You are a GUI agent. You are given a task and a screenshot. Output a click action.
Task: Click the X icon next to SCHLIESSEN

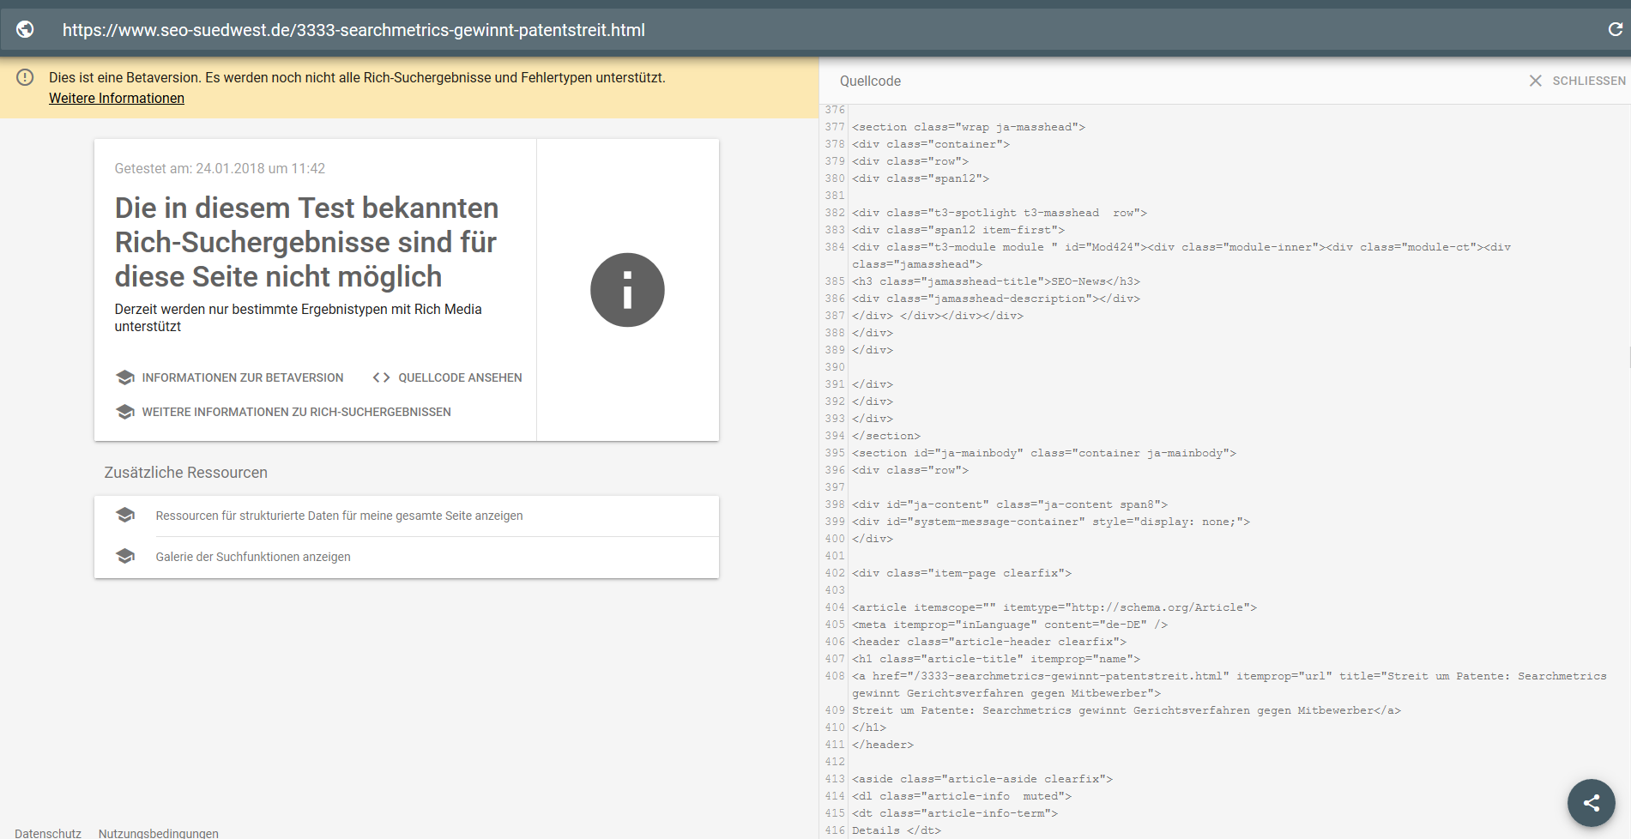pyautogui.click(x=1534, y=81)
